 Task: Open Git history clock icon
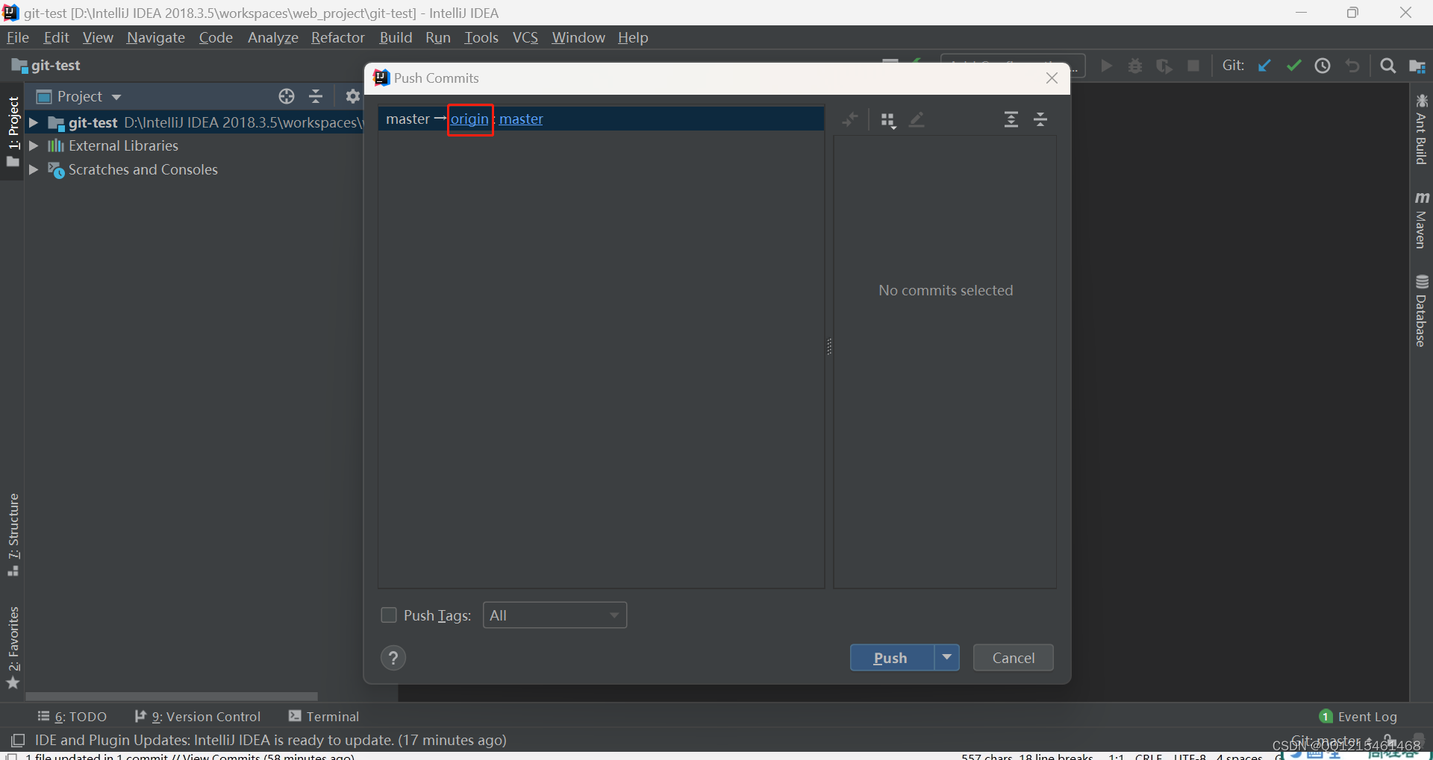[1323, 66]
